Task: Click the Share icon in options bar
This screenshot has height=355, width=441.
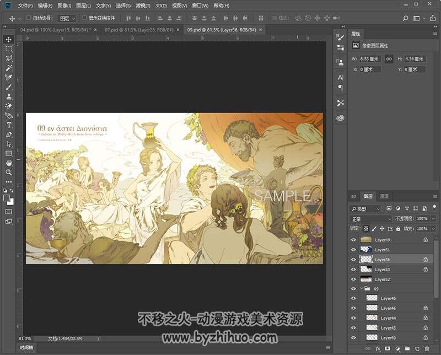Action: pyautogui.click(x=433, y=18)
